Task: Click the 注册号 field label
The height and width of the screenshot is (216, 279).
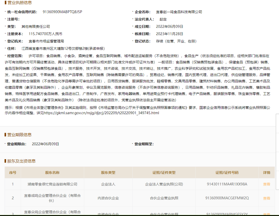Action: click(x=13, y=19)
